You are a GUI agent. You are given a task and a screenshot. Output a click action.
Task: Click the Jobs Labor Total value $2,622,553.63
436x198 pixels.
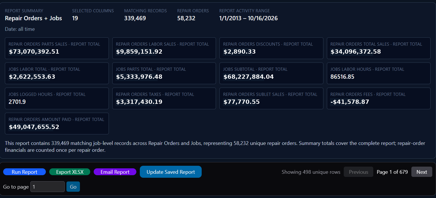32,77
